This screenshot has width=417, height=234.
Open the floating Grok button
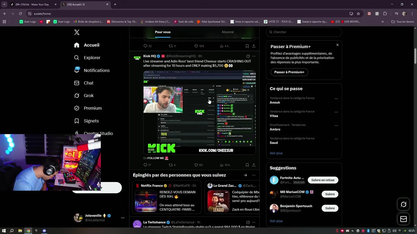[404, 204]
